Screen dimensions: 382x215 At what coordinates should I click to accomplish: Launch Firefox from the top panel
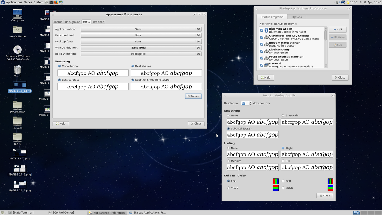click(x=56, y=2)
